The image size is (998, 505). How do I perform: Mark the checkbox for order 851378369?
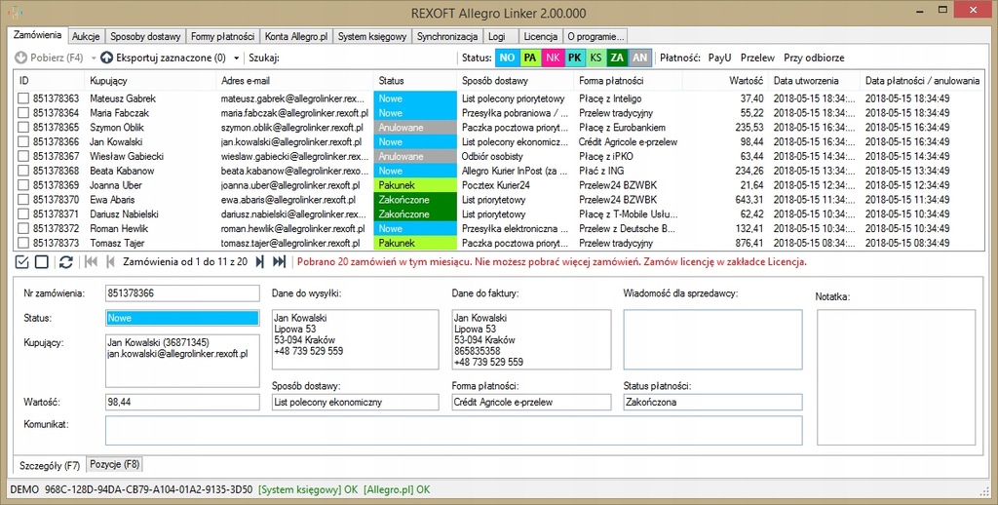[x=23, y=185]
